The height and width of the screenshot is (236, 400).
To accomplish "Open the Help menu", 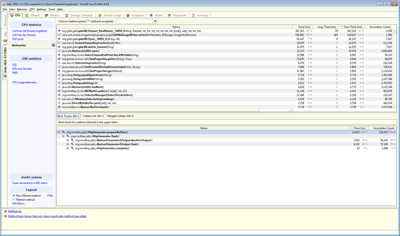I will coord(60,9).
